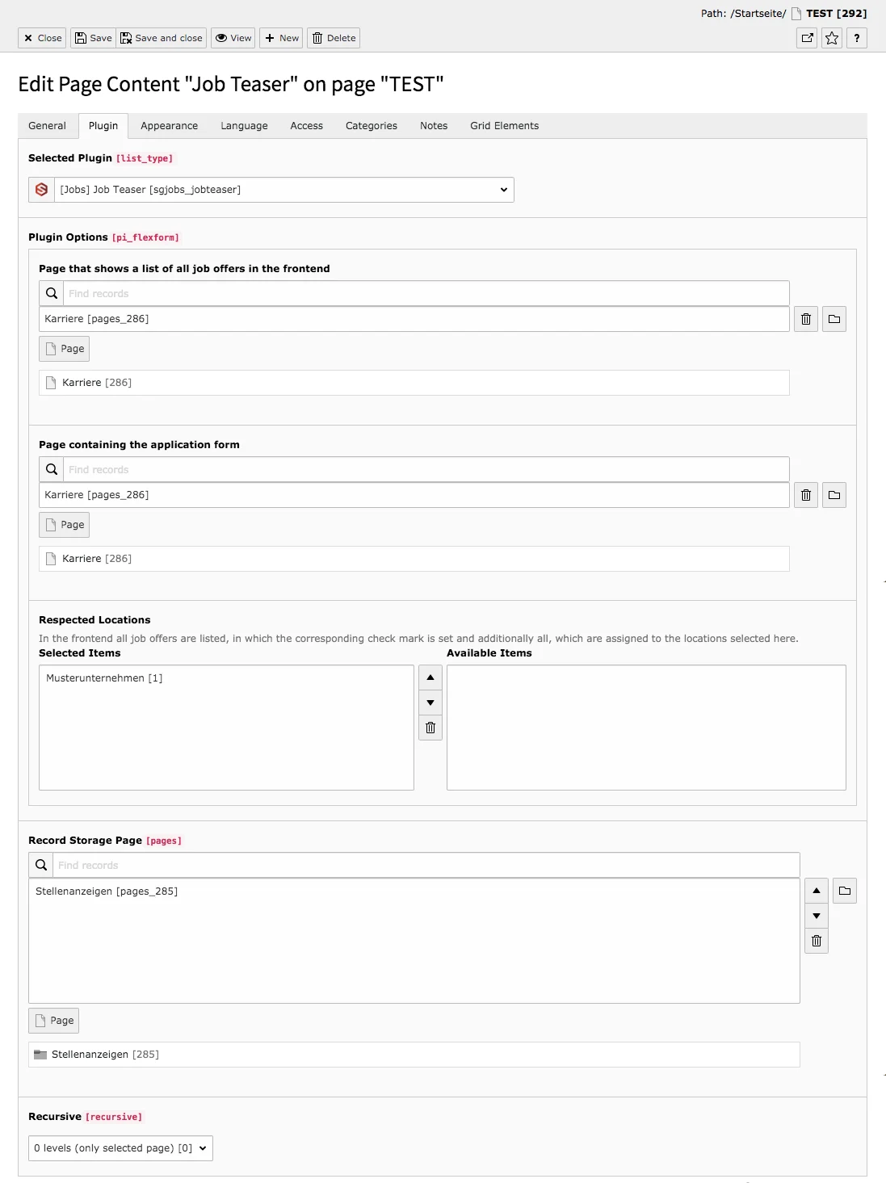
Task: Select the Grid Elements tab
Action: point(504,126)
